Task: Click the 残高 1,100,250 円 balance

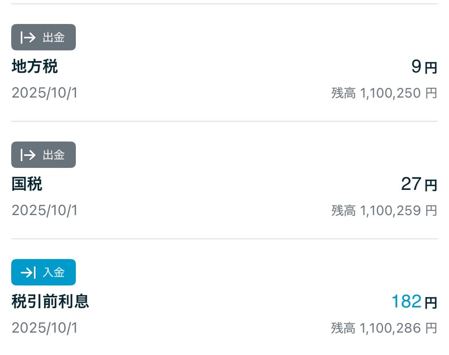Action: coord(384,93)
